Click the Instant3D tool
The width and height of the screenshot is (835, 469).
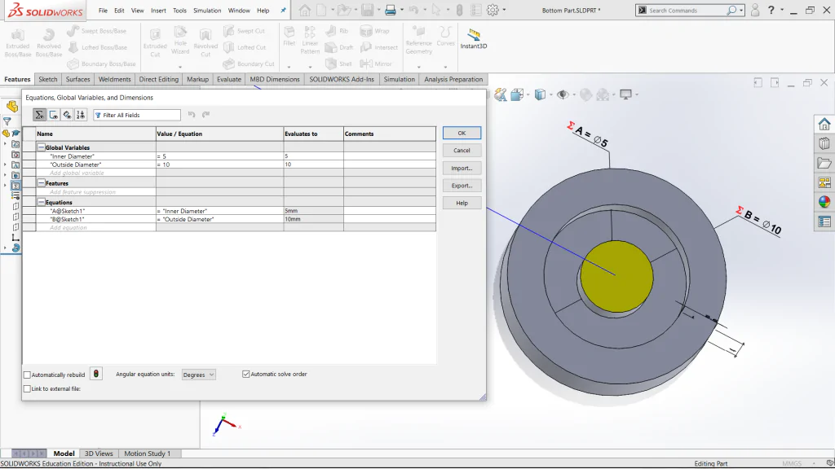tap(474, 39)
